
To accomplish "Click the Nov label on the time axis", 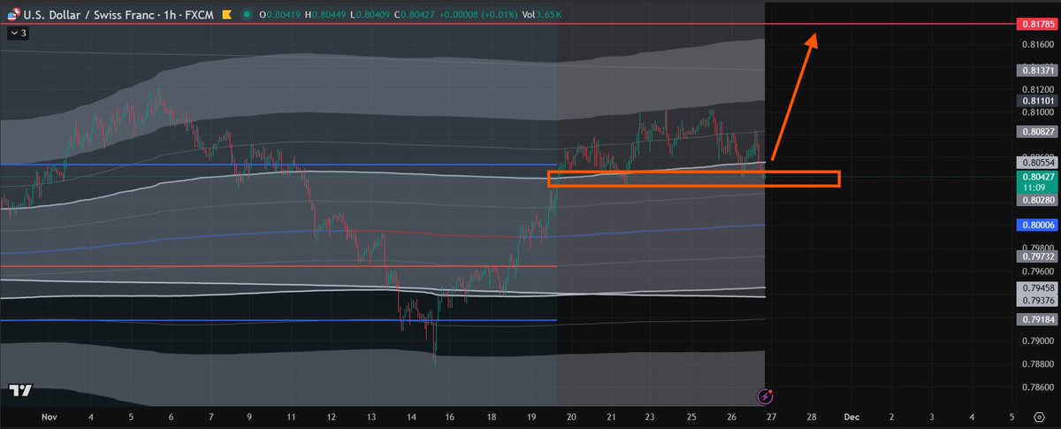I will (50, 416).
